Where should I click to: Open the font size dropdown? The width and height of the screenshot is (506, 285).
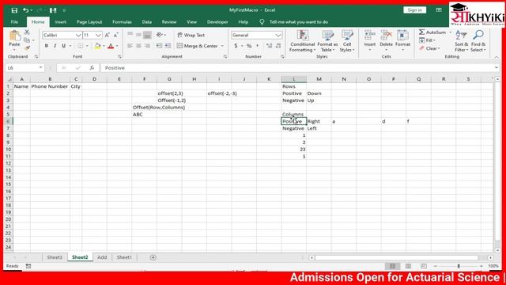point(98,35)
